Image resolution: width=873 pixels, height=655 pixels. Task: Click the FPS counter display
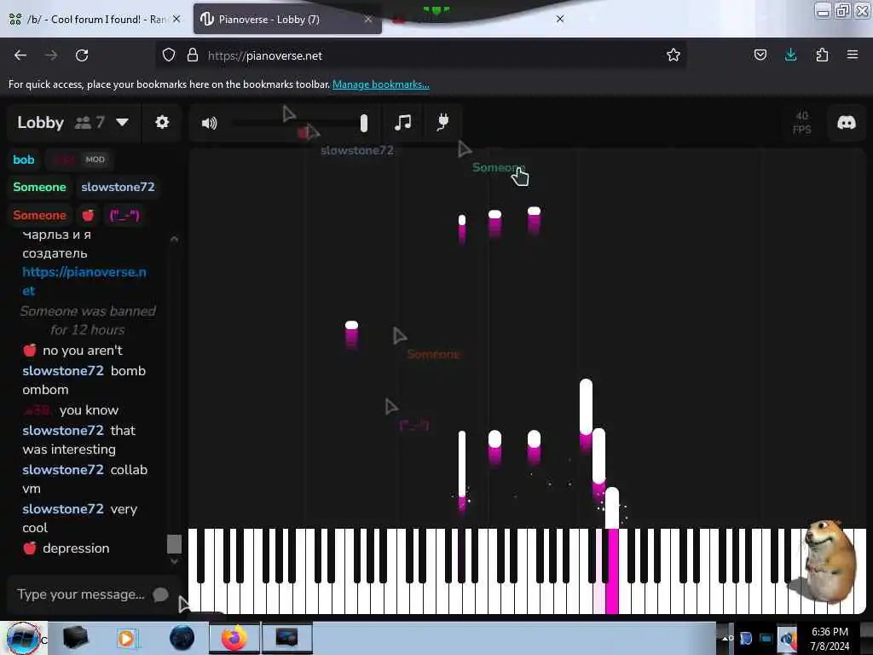click(801, 123)
